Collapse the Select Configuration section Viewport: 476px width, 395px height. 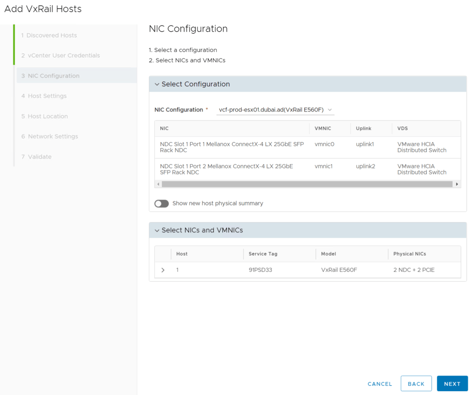tap(157, 84)
